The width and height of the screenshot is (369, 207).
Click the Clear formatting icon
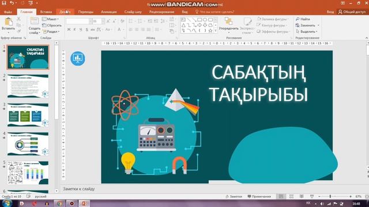(x=122, y=21)
